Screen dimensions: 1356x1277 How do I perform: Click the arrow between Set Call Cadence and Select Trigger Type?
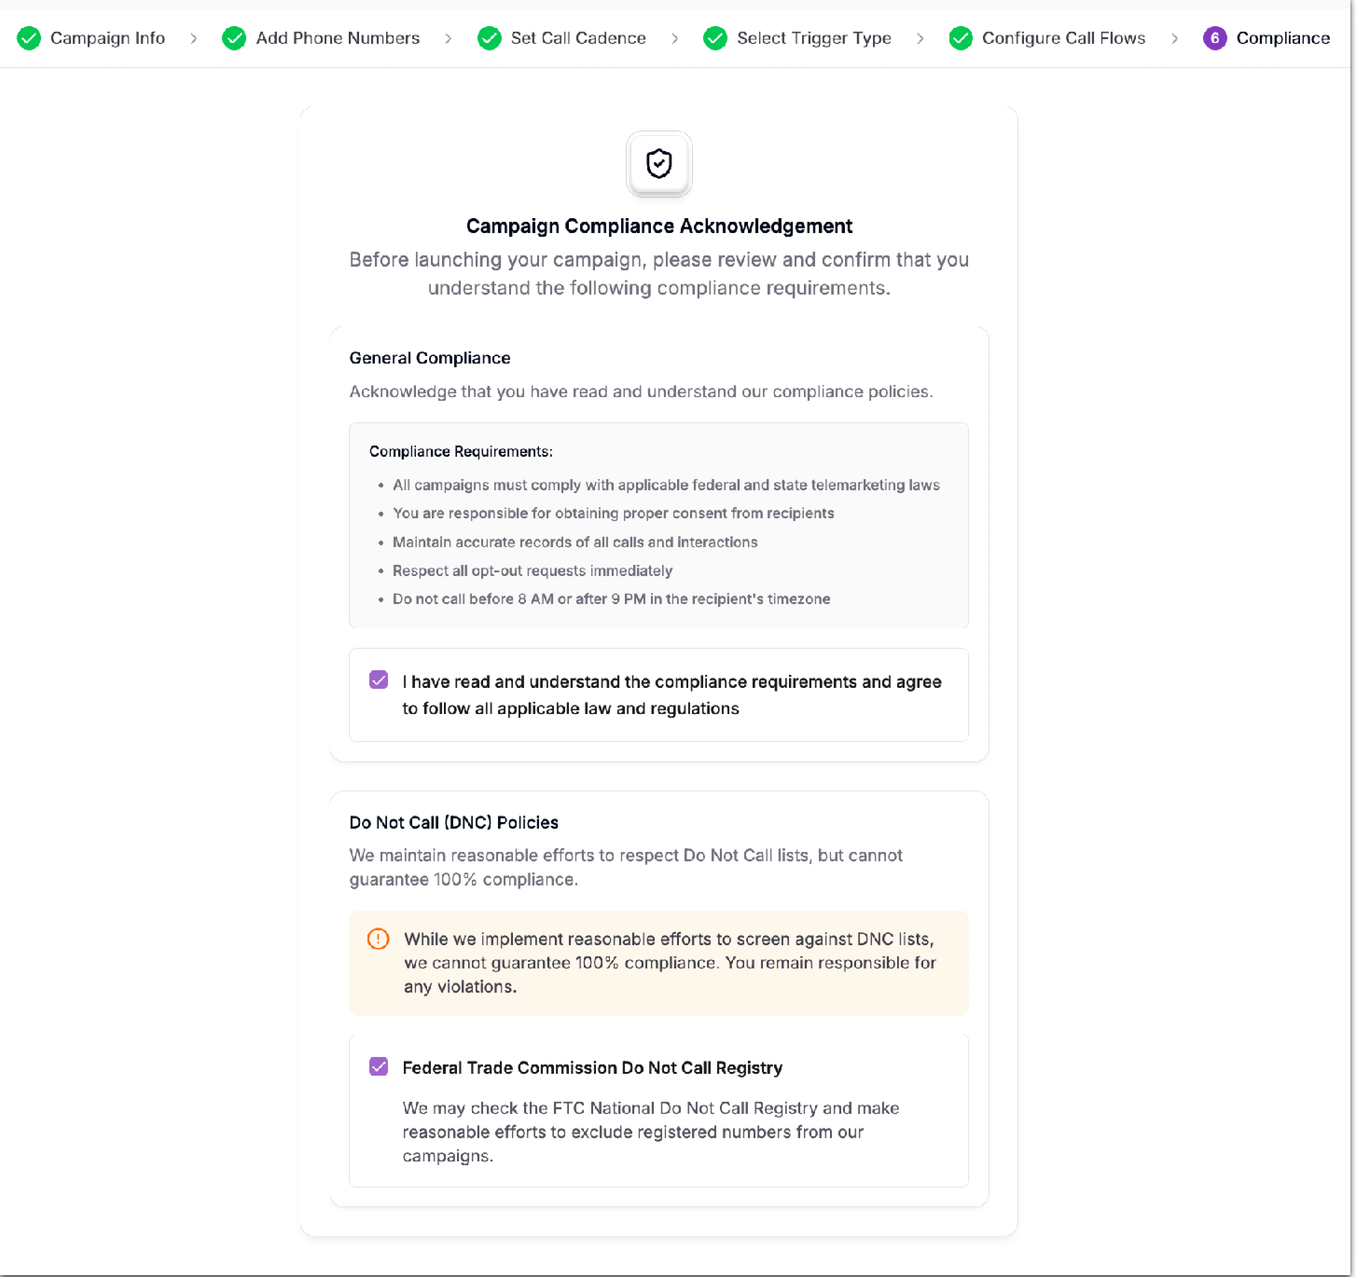tap(675, 39)
